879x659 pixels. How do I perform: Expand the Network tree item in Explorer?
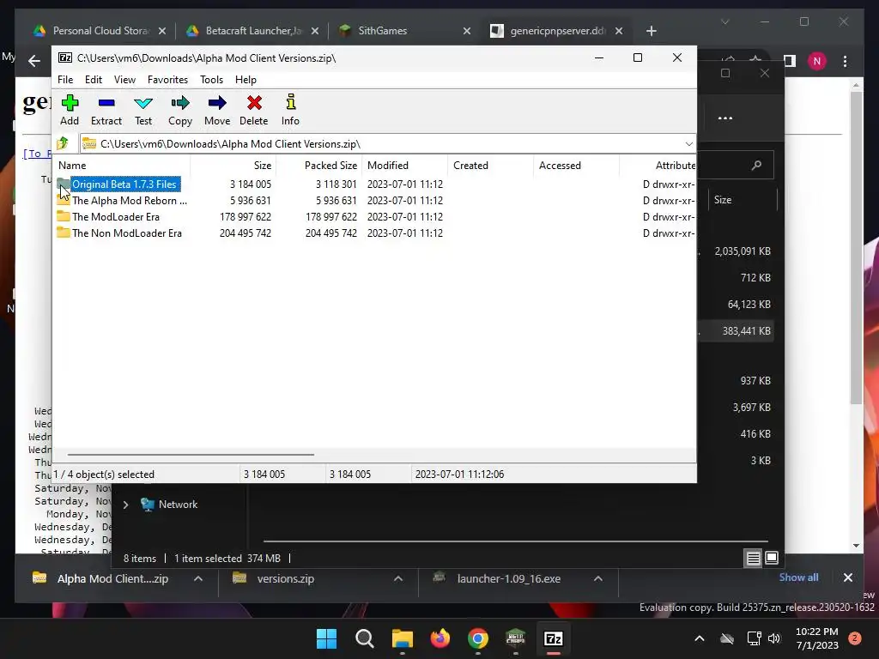pyautogui.click(x=125, y=505)
